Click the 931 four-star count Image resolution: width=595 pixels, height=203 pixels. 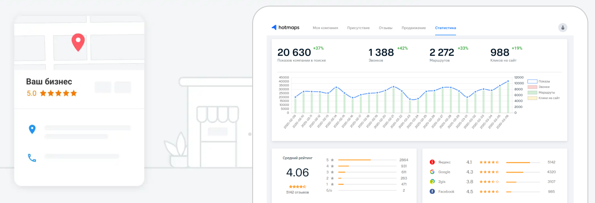click(404, 166)
